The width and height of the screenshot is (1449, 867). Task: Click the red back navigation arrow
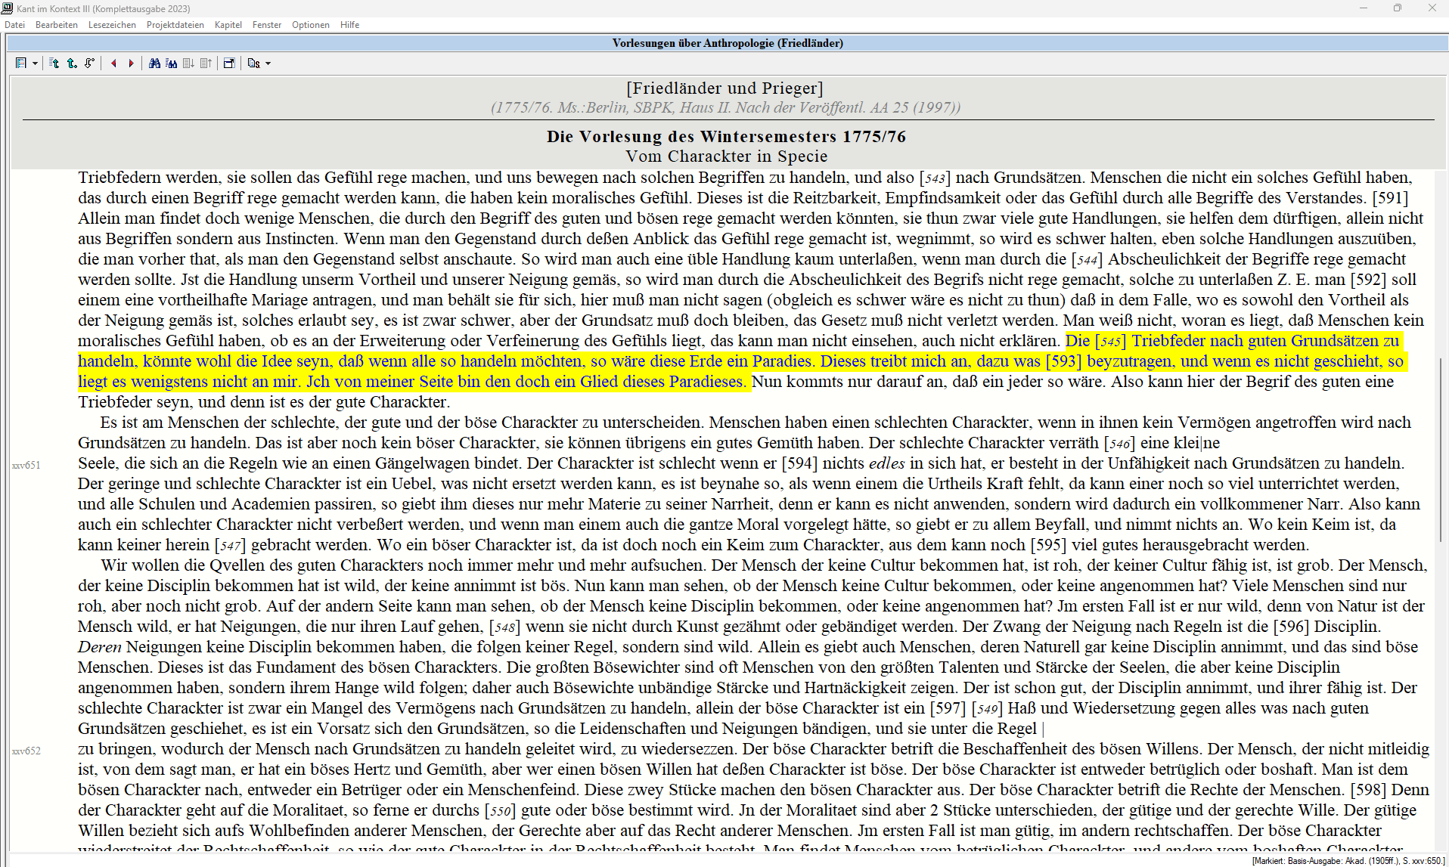(x=113, y=63)
